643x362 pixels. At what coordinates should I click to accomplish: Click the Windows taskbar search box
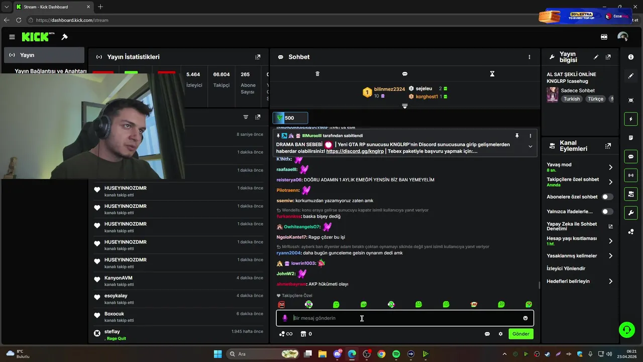(x=263, y=354)
